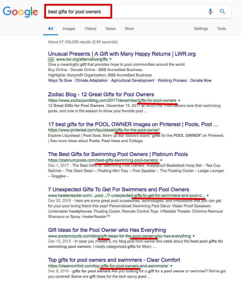The height and width of the screenshot is (281, 241).
Task: Click the 'Dec 8, 2015' Clear Comfort snippet
Action: (137, 274)
